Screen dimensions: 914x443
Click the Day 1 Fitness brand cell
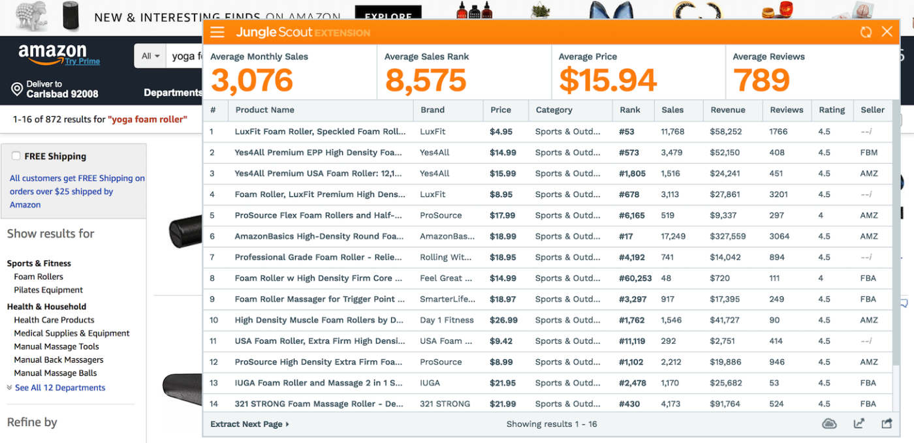coord(447,320)
